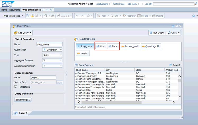Click the Query Name field
This screenshot has height=125, width=198.
43,78
